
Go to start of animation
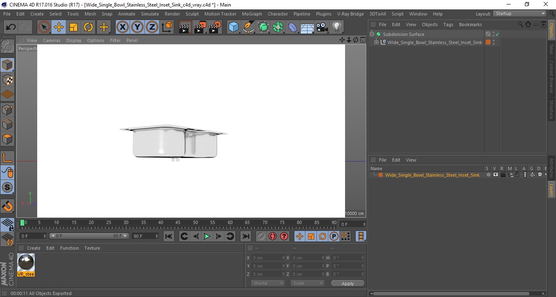(169, 236)
